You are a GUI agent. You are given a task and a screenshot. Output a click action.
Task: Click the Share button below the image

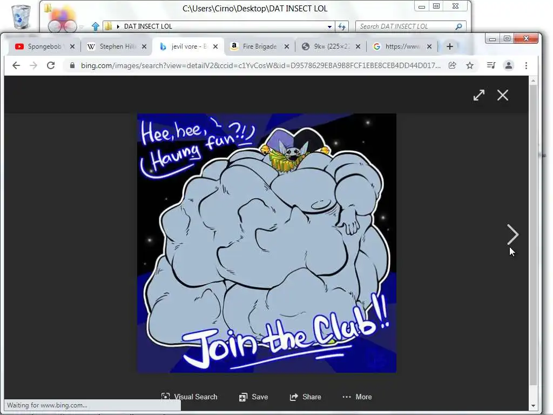tap(305, 397)
